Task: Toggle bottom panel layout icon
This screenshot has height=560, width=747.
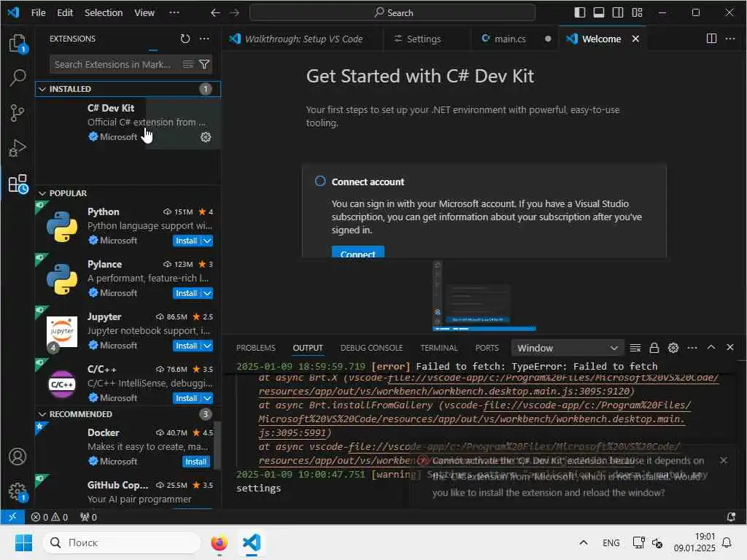Action: pyautogui.click(x=599, y=12)
